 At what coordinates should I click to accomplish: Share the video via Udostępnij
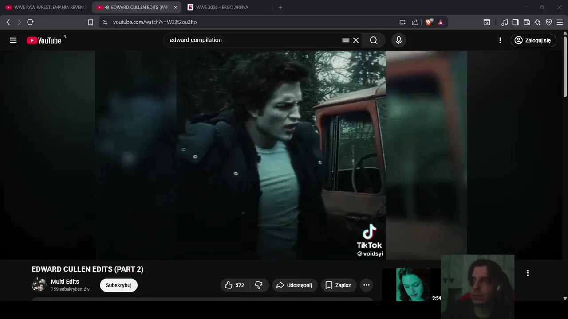pos(295,285)
